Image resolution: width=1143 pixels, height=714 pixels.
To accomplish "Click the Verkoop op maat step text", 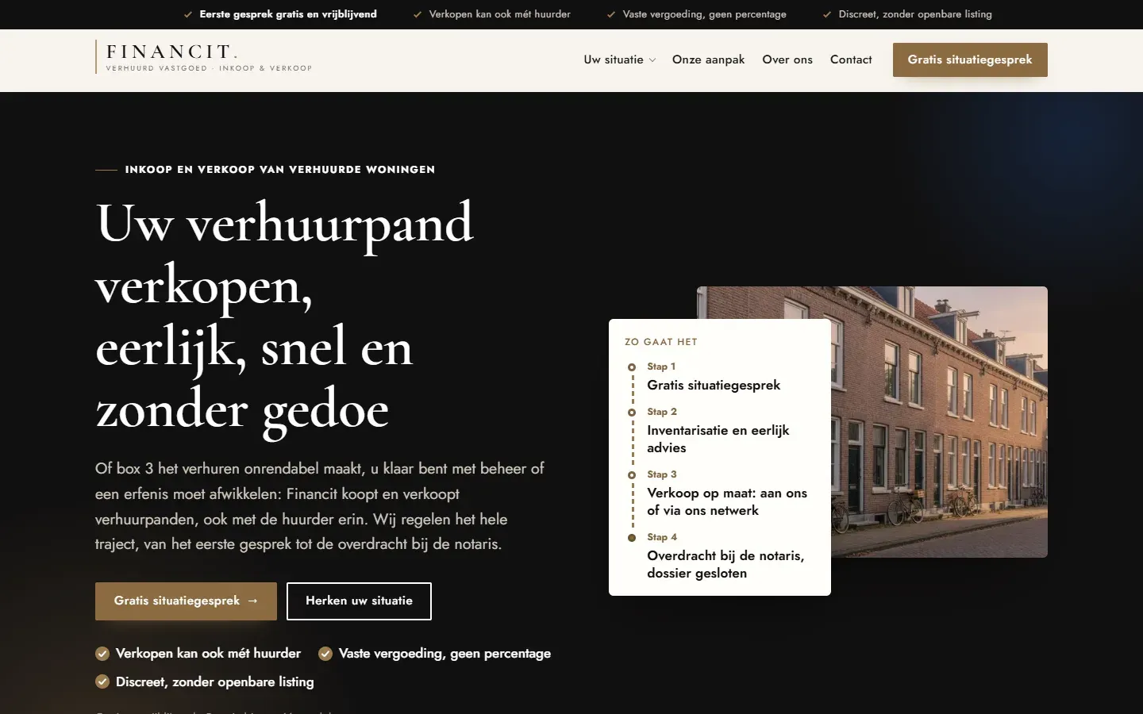I will tap(727, 501).
